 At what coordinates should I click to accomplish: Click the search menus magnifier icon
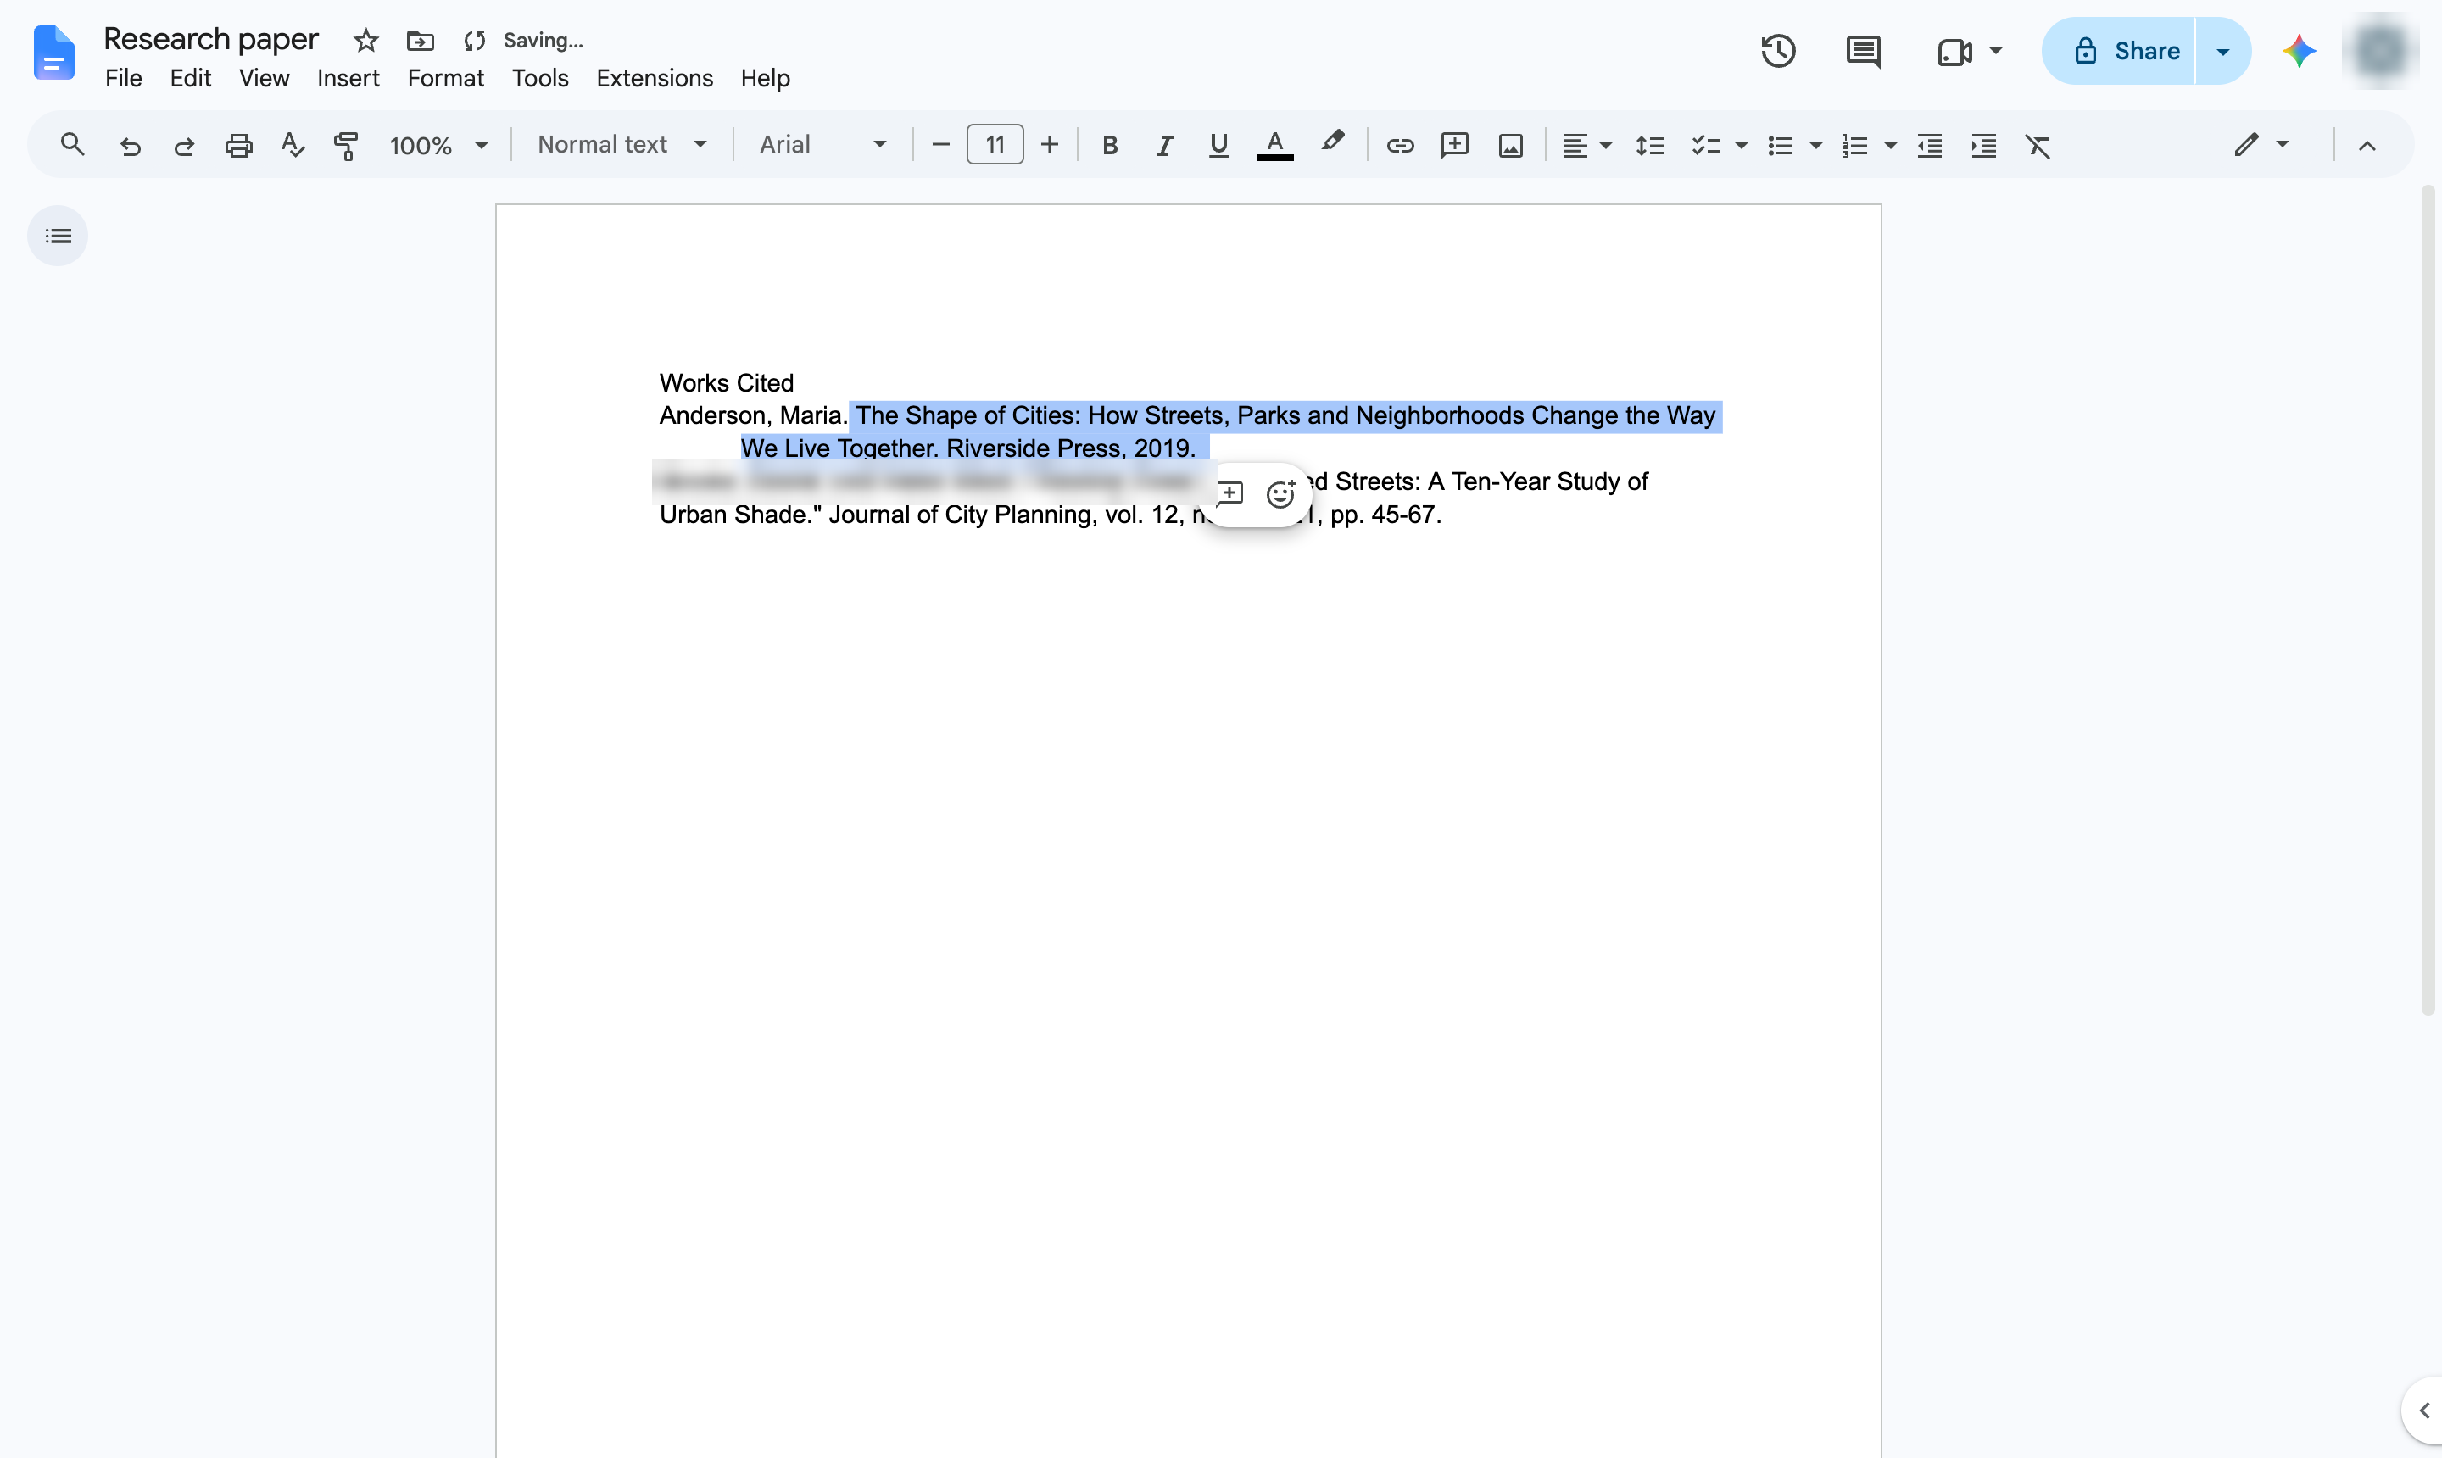[72, 146]
